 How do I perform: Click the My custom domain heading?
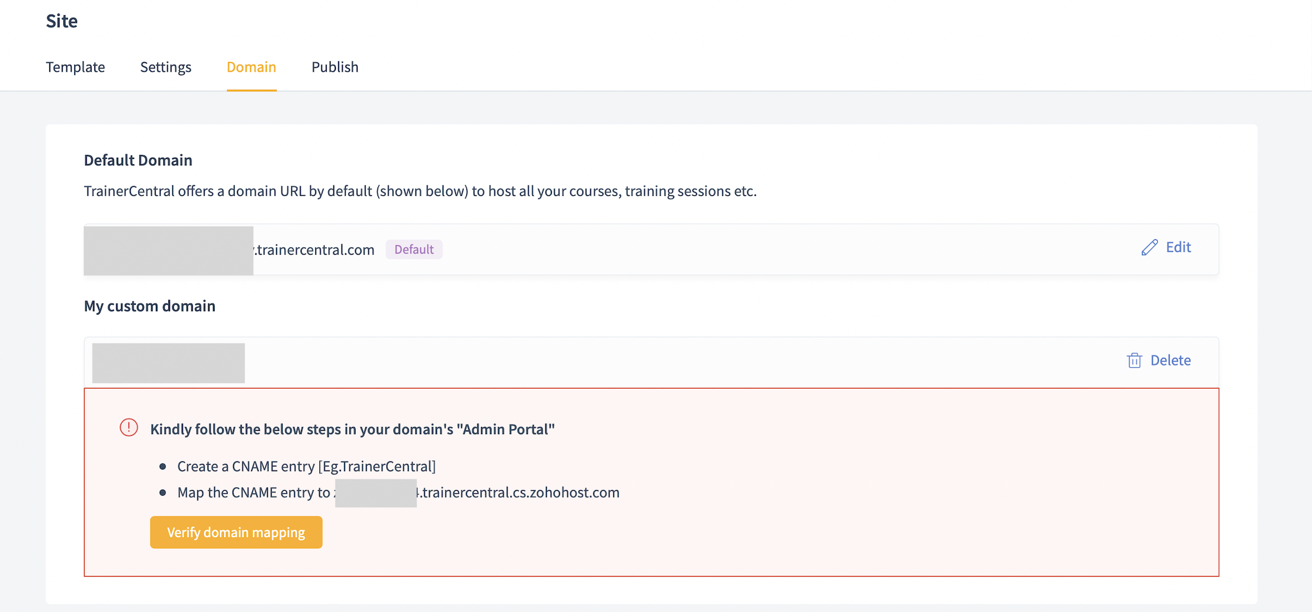coord(150,306)
